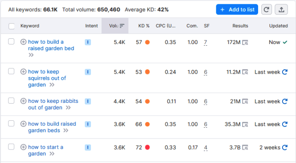Sort by the KD % column header
Viewport: 296px width, 163px height.
[144, 26]
